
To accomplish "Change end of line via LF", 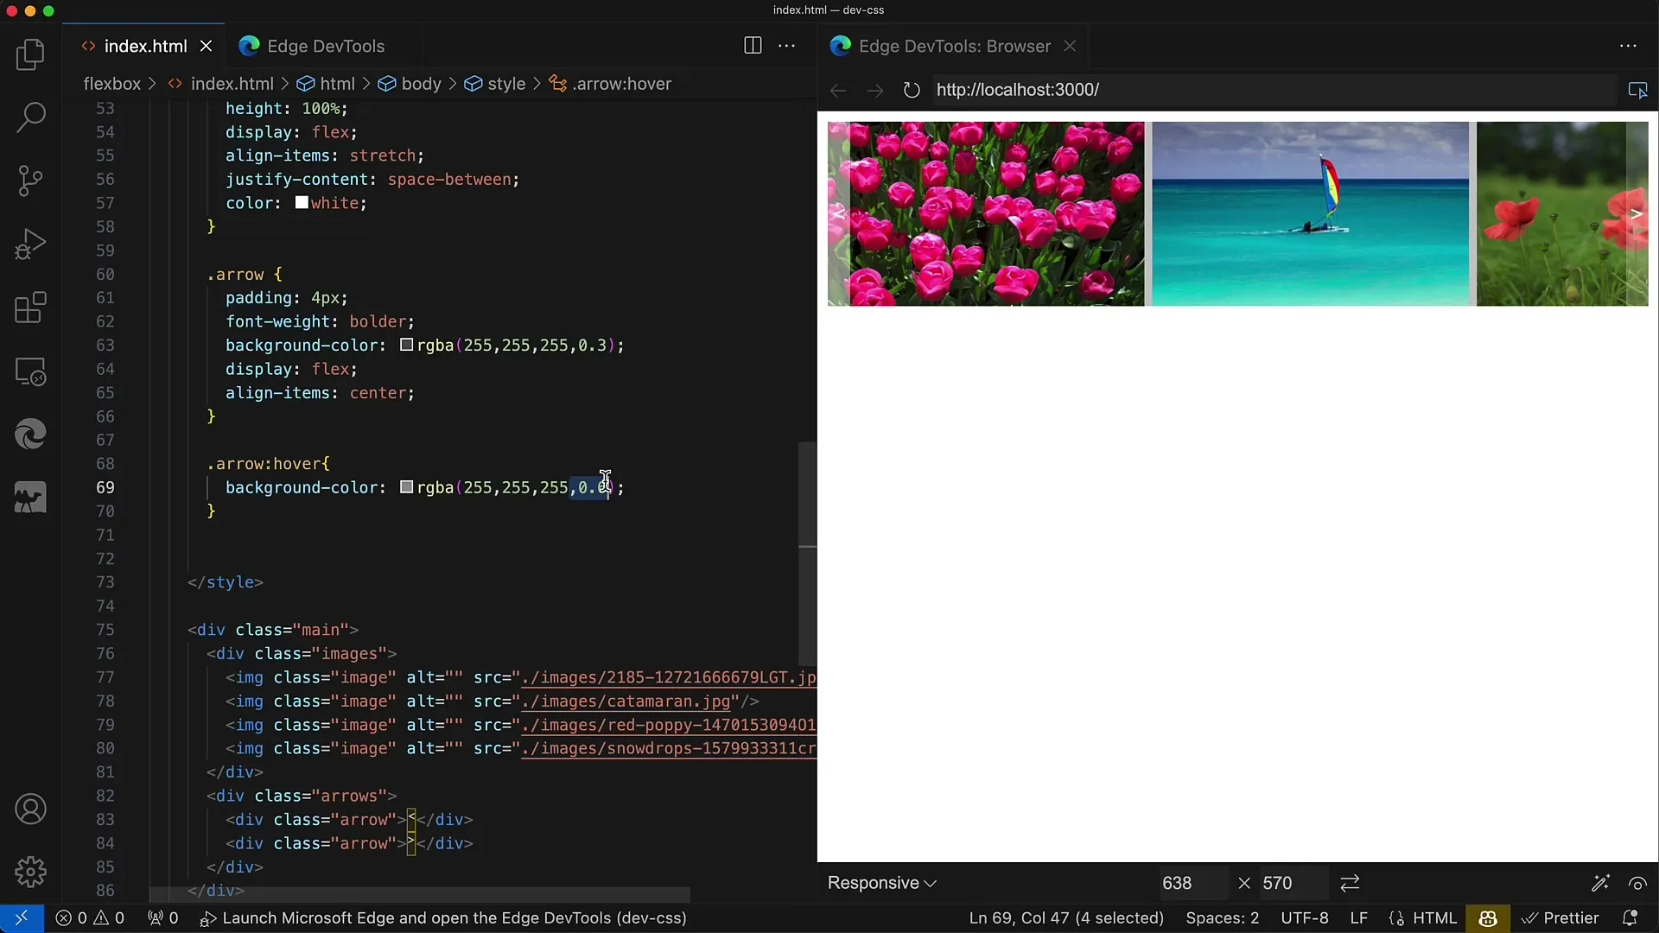I will tap(1359, 917).
